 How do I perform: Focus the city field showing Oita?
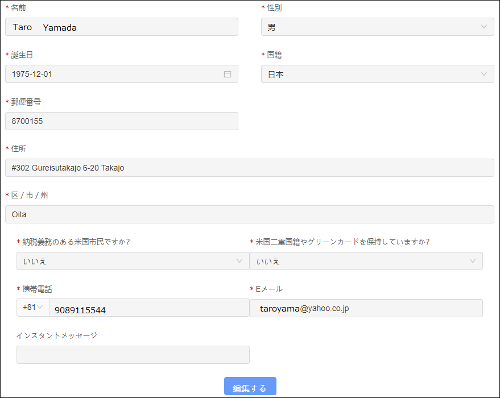click(249, 214)
